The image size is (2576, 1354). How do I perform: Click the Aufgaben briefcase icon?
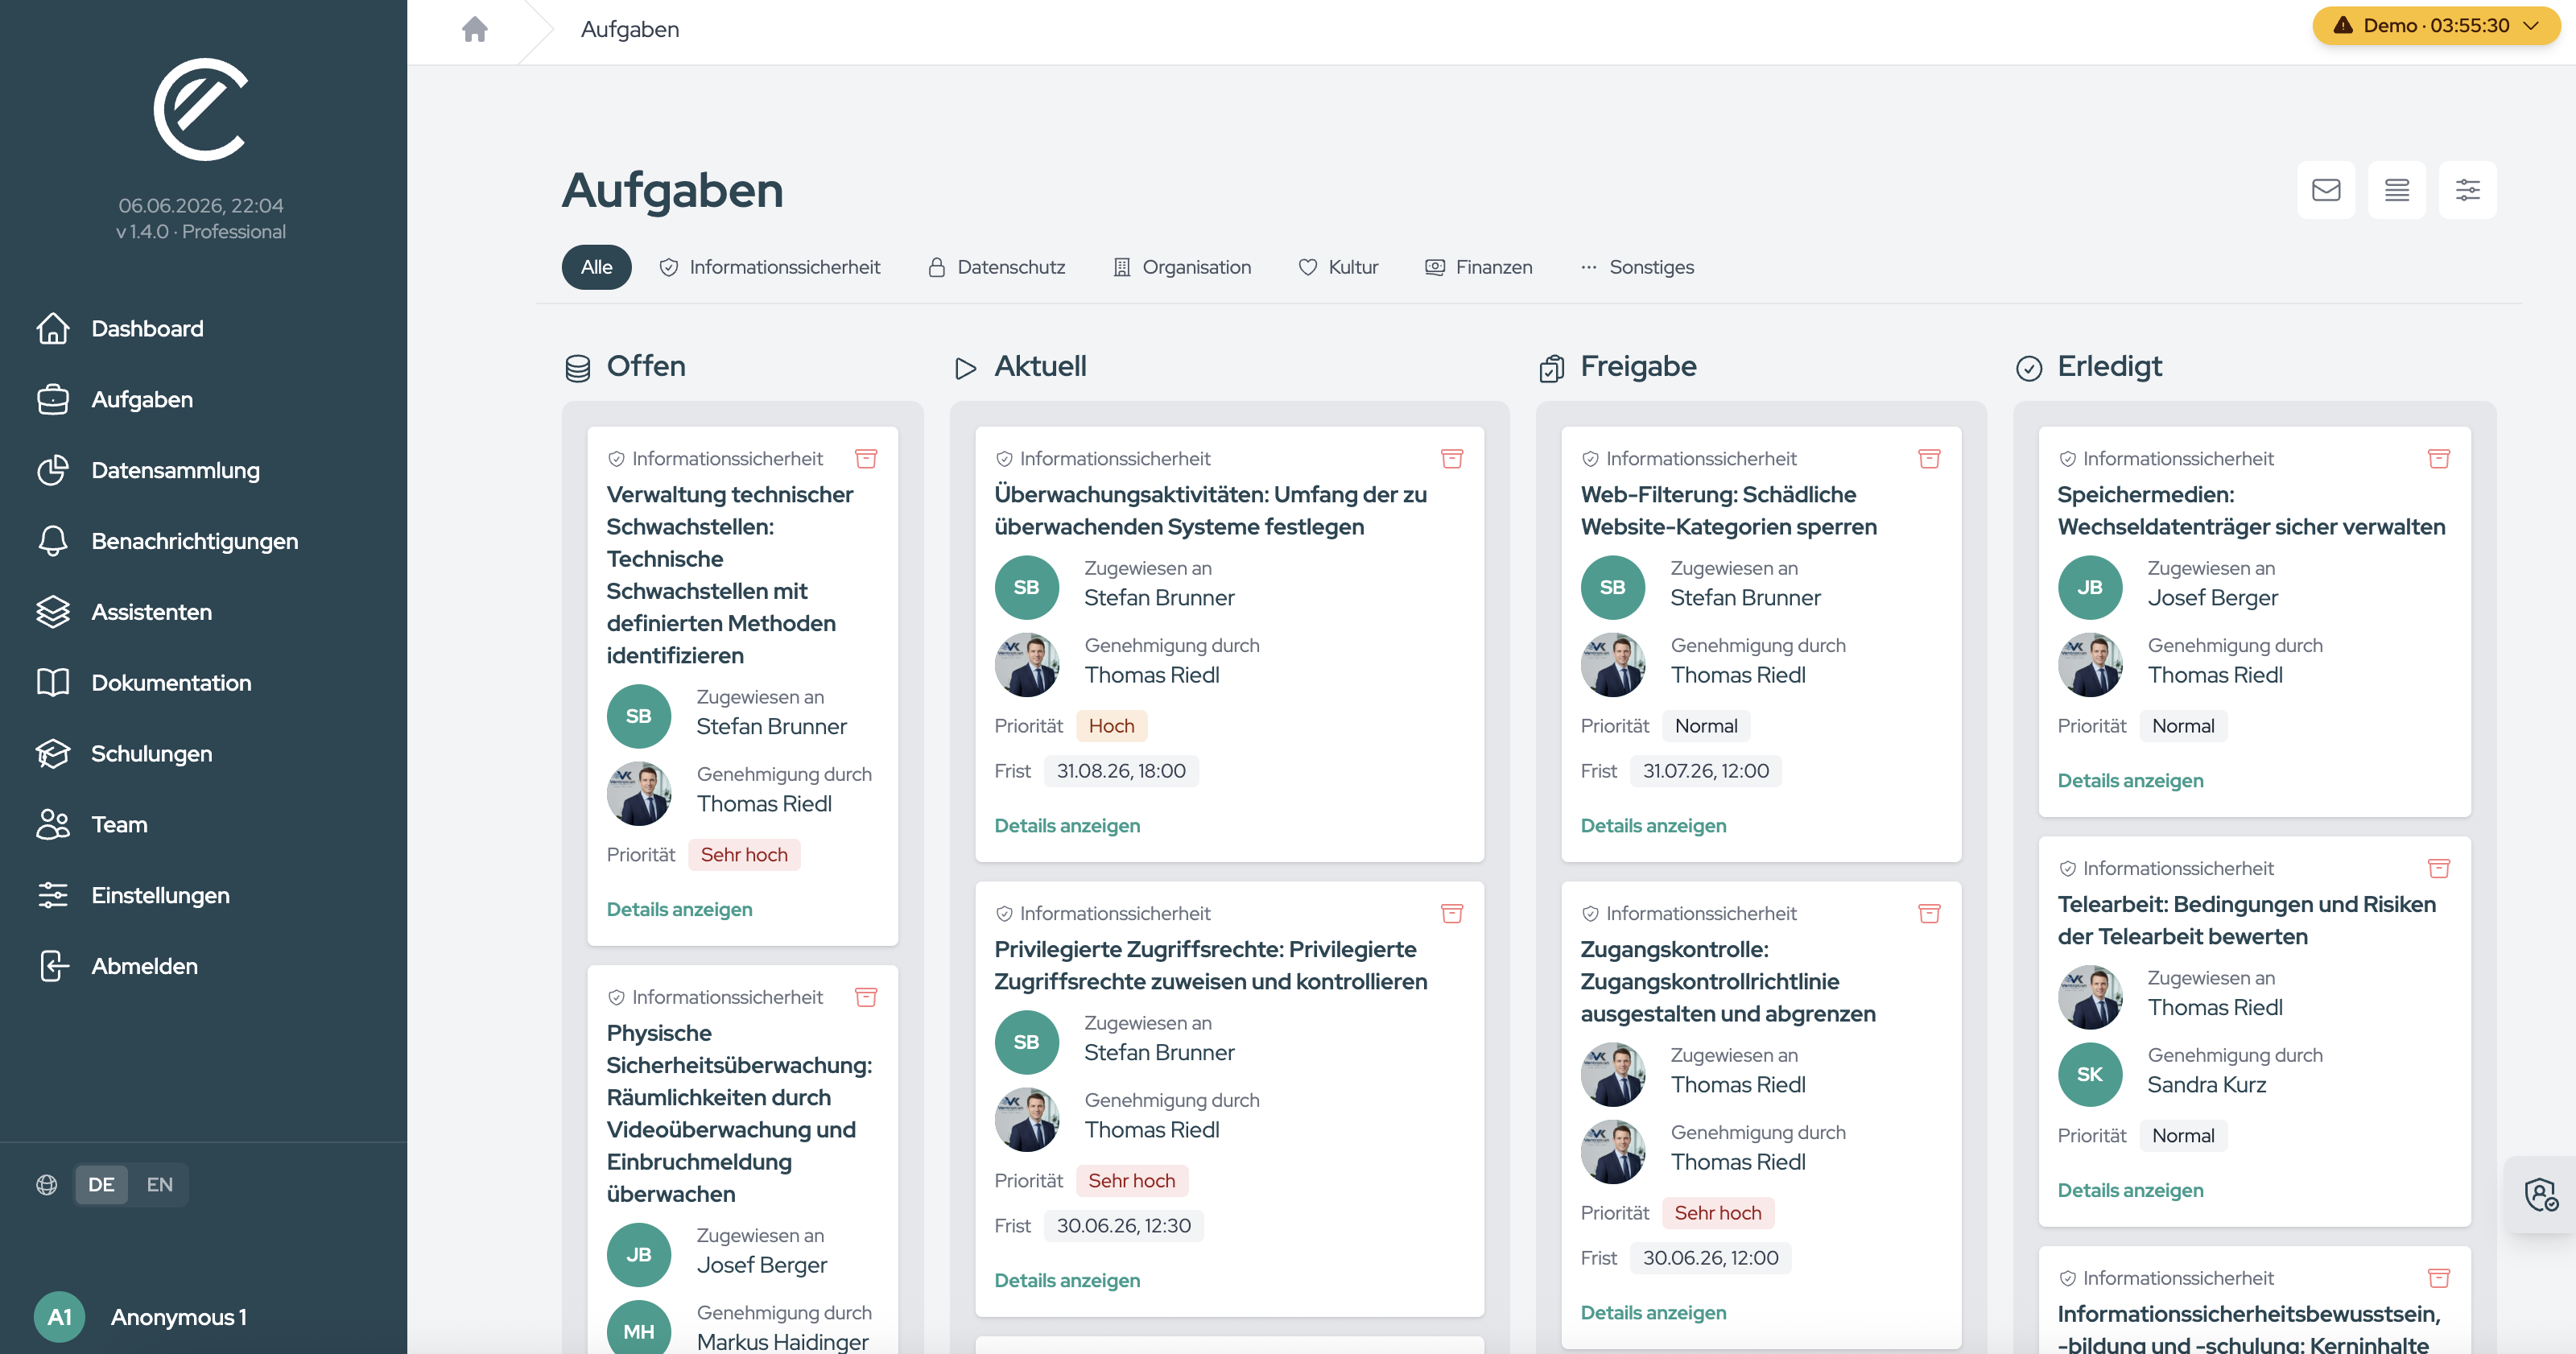pyautogui.click(x=53, y=399)
